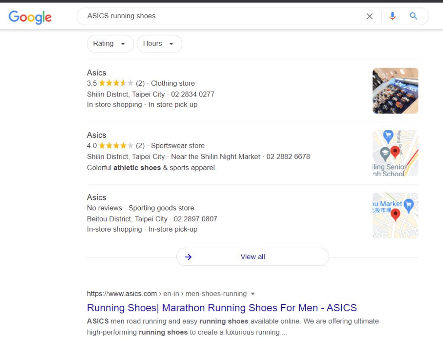Open Running Shoes Marathon Running Shoes For Men result
This screenshot has width=443, height=349.
[222, 308]
